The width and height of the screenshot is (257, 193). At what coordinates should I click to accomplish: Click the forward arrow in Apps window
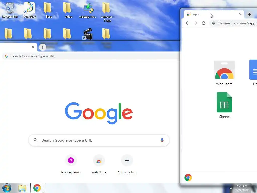pyautogui.click(x=195, y=23)
